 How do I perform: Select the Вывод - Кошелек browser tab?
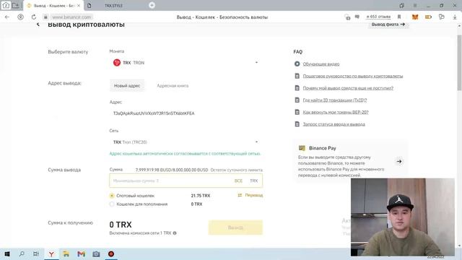(x=53, y=6)
